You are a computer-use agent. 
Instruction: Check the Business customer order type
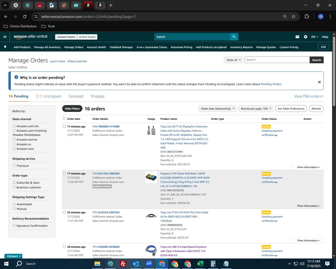(x=14, y=187)
